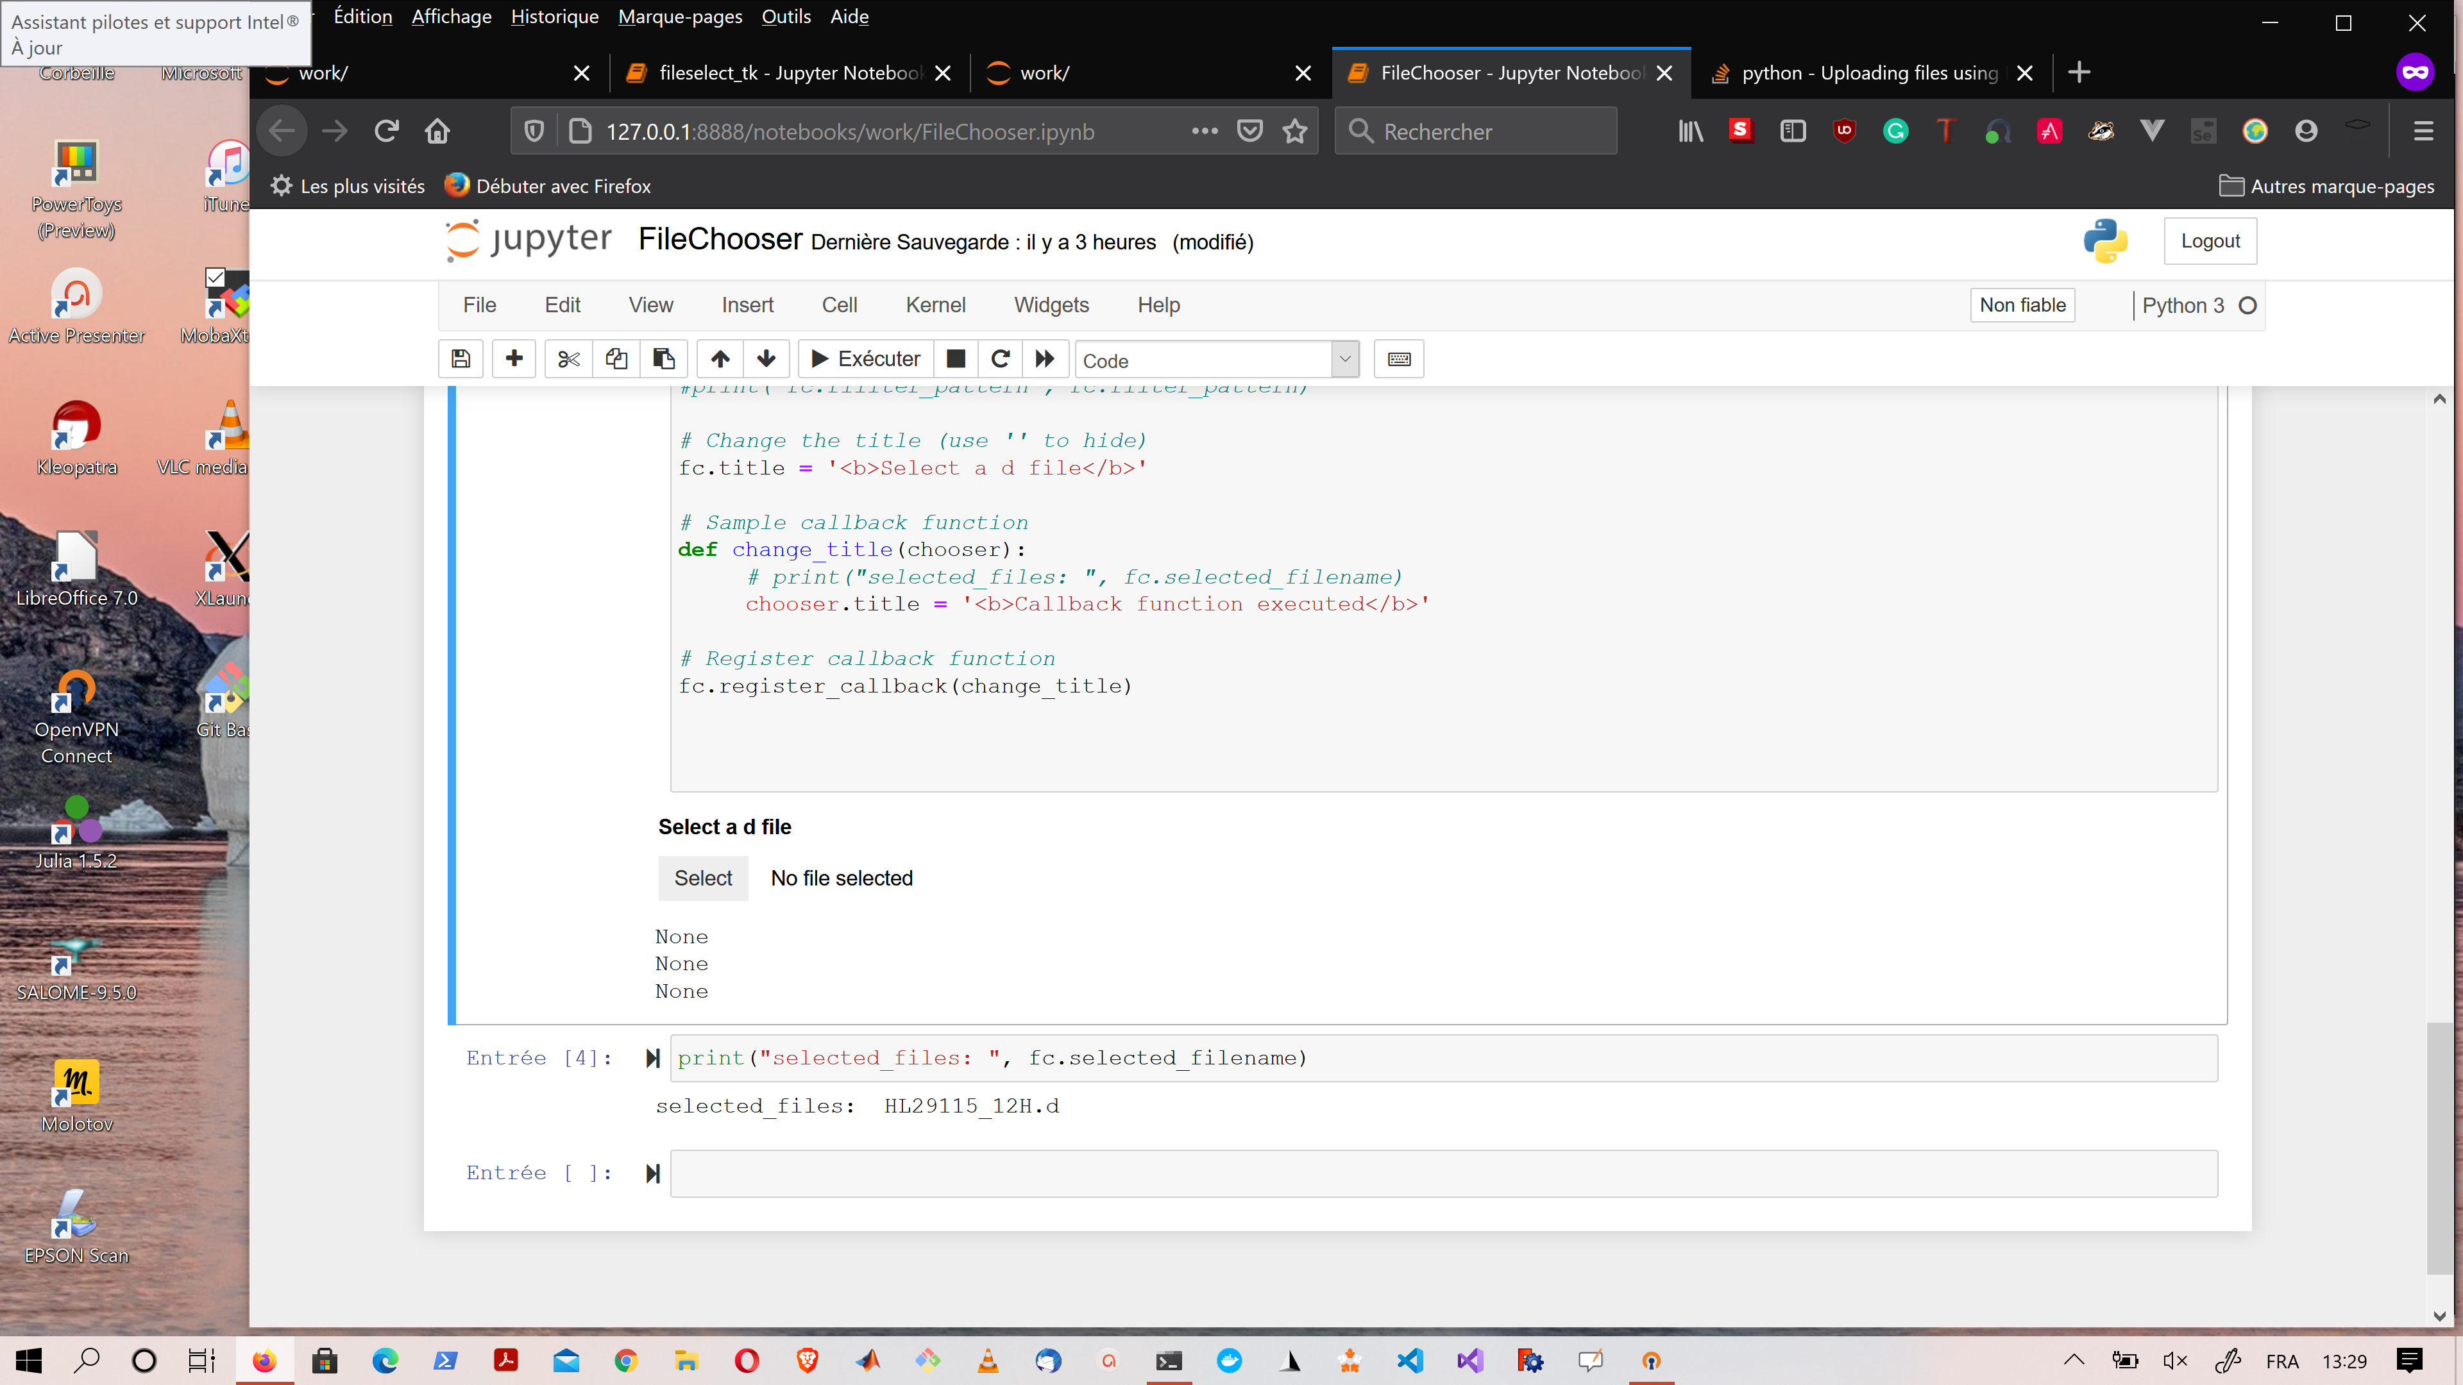Screen dimensions: 2463x1385
Task: Toggle bookmark star for this page
Action: point(1294,131)
